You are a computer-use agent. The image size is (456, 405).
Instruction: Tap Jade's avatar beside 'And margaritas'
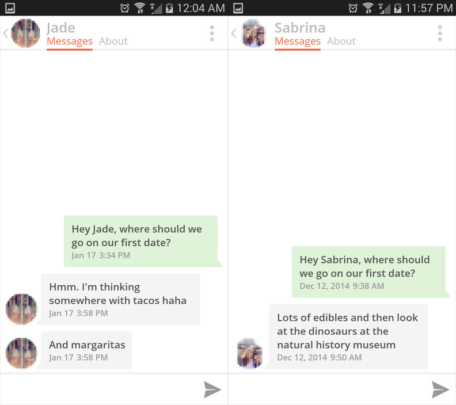click(21, 353)
